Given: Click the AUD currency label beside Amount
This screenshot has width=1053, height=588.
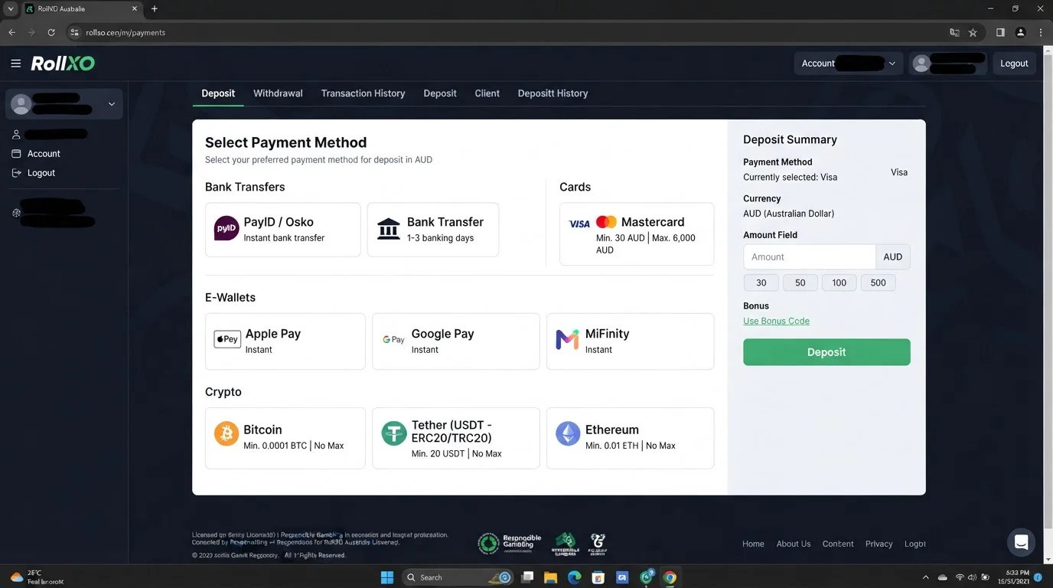Looking at the screenshot, I should coord(893,257).
